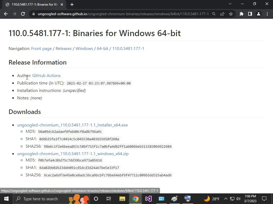Click the zip MD5 hash f0b7efa4…
Viewport: 273px width, 204px height.
(x=70, y=160)
